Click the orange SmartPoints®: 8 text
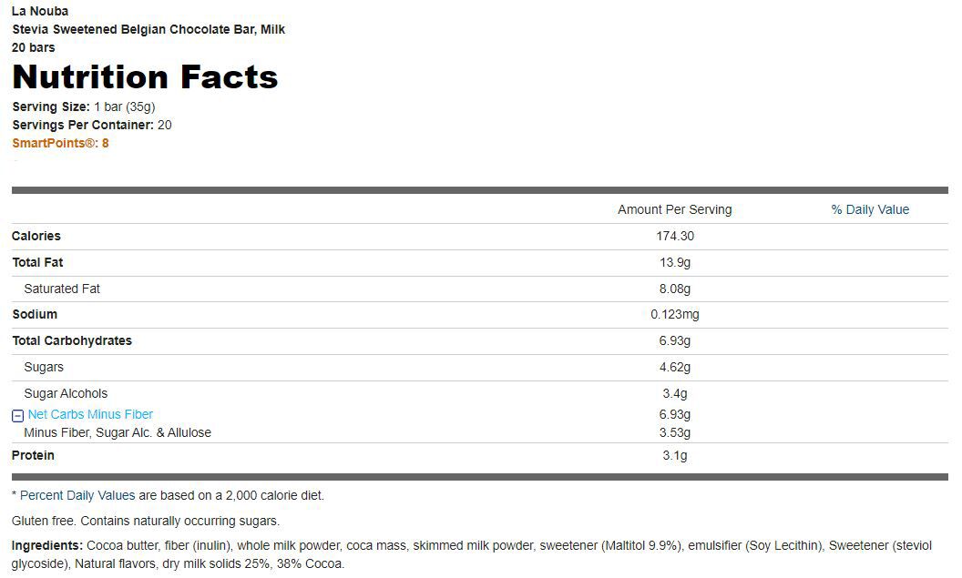The height and width of the screenshot is (578, 962). 60,143
